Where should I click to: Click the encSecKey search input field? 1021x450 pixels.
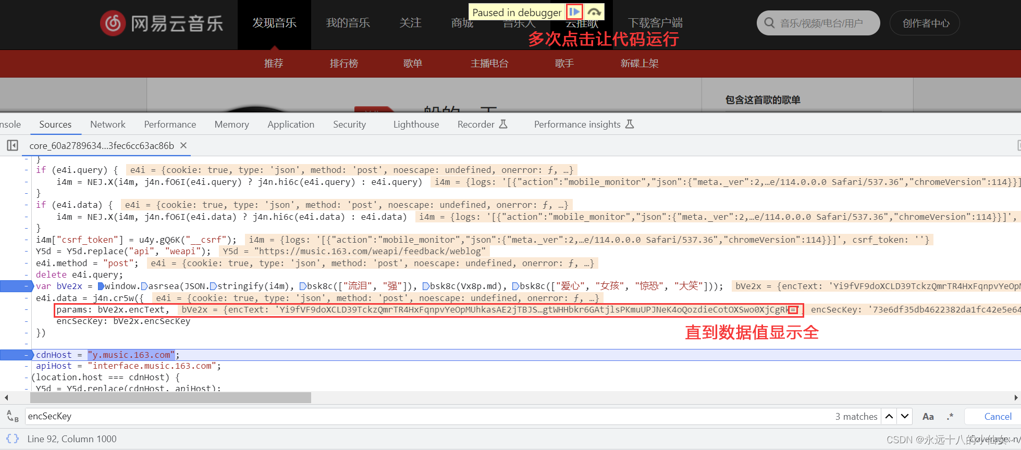[x=427, y=416]
